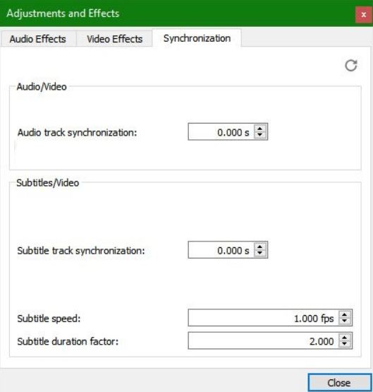
Task: Increase subtitle track synchronization with up arrow
Action: 260,247
